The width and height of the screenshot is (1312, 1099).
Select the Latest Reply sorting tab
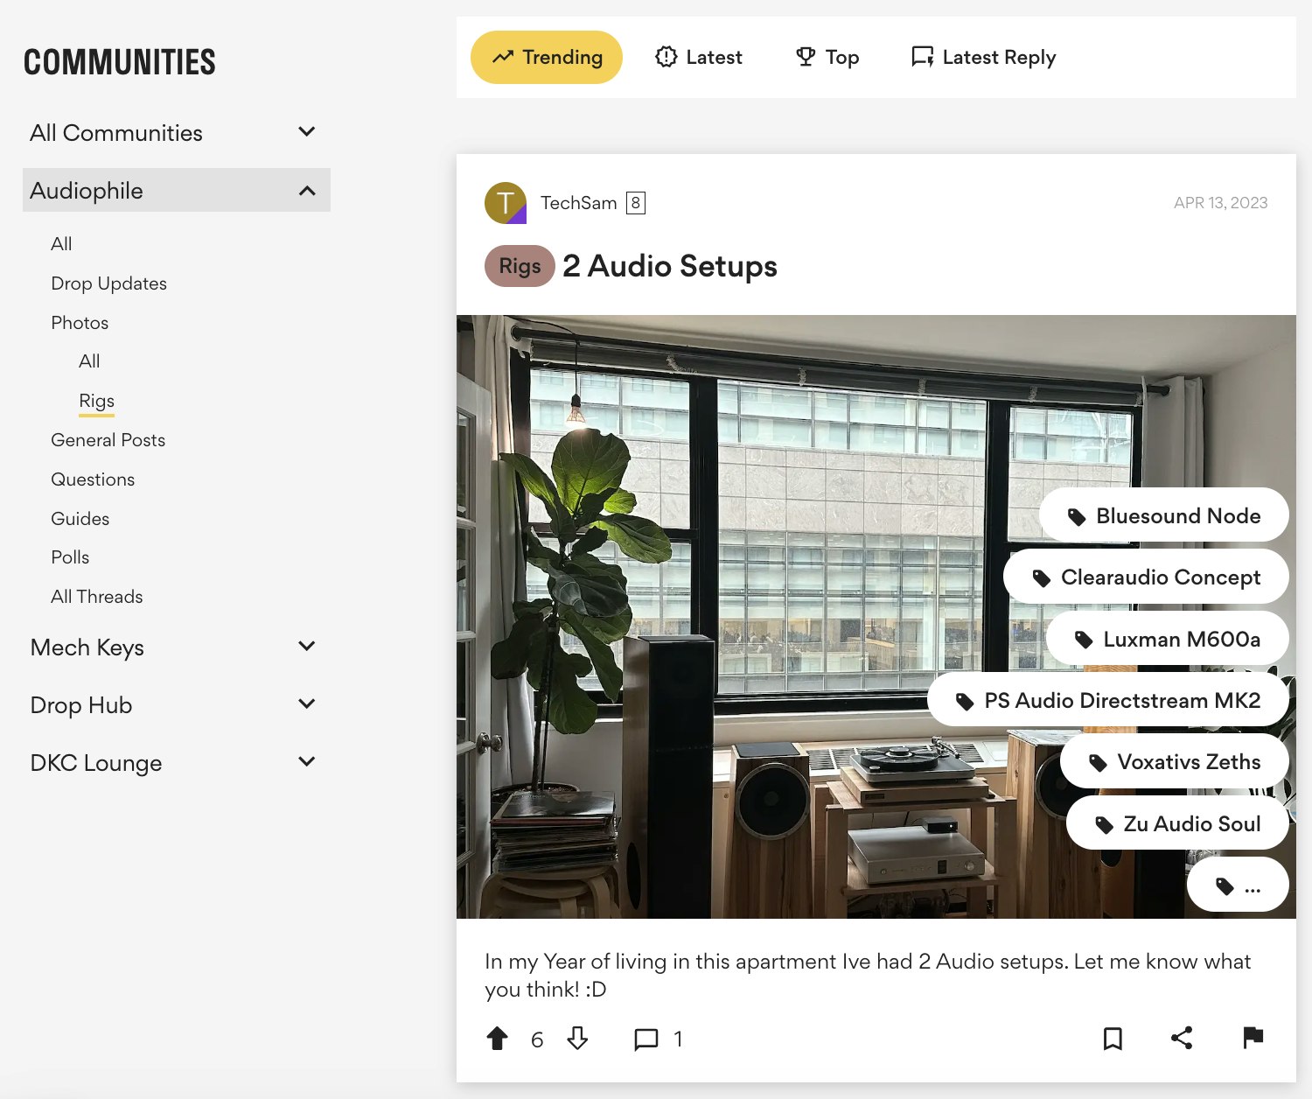point(984,58)
